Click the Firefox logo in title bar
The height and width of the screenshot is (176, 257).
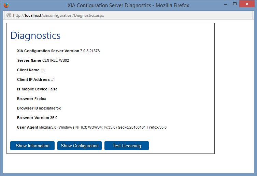(x=6, y=5)
